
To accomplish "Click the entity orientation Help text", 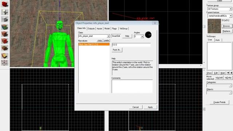I will tap(133, 66).
